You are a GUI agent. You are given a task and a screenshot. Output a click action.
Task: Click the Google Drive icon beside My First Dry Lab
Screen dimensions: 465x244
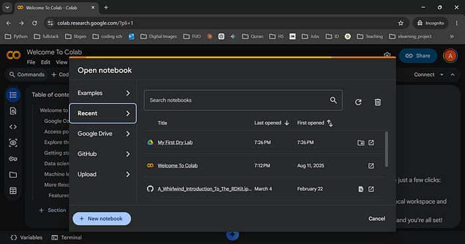[150, 143]
